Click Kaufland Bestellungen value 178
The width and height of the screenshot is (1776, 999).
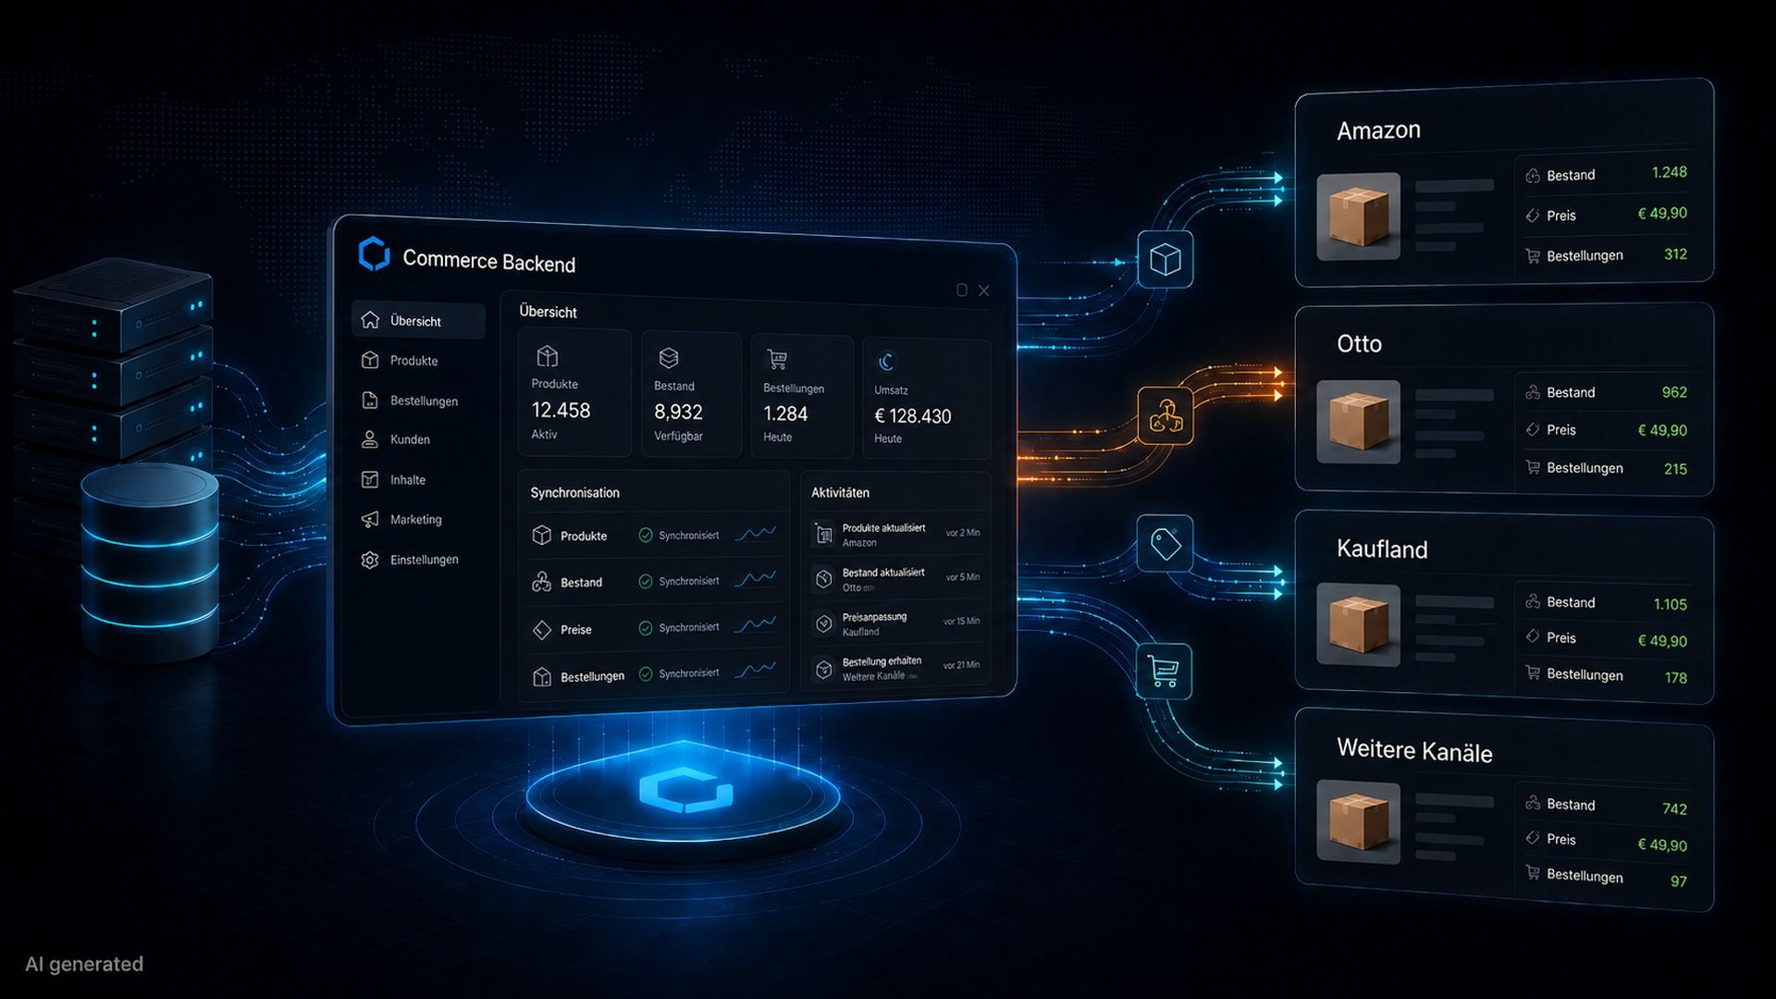pos(1675,678)
